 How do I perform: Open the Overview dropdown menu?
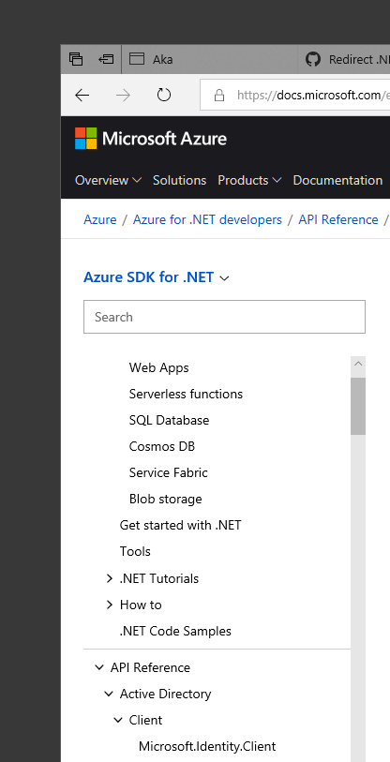(108, 180)
